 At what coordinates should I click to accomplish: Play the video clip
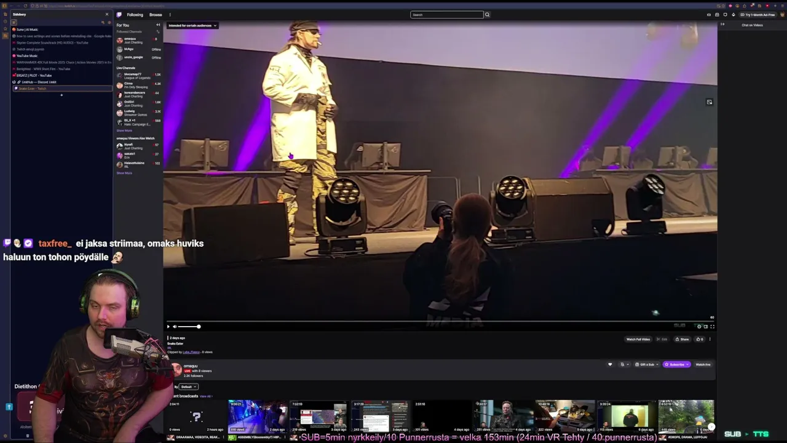coord(168,327)
